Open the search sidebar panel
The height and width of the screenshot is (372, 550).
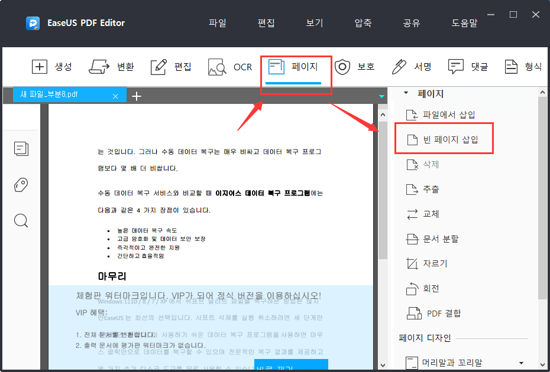point(21,220)
